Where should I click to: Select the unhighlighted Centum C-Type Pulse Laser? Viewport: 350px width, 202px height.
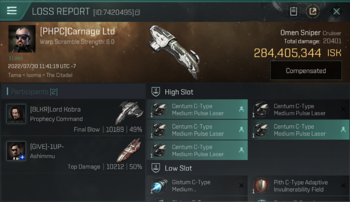tap(299, 109)
